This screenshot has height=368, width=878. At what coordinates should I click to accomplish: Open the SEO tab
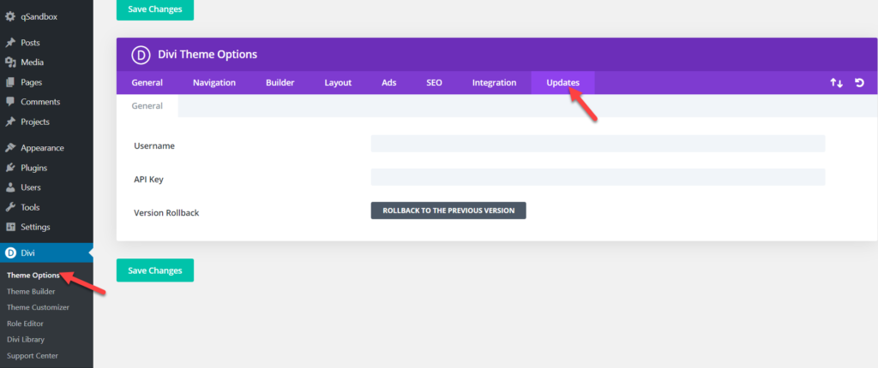point(434,83)
